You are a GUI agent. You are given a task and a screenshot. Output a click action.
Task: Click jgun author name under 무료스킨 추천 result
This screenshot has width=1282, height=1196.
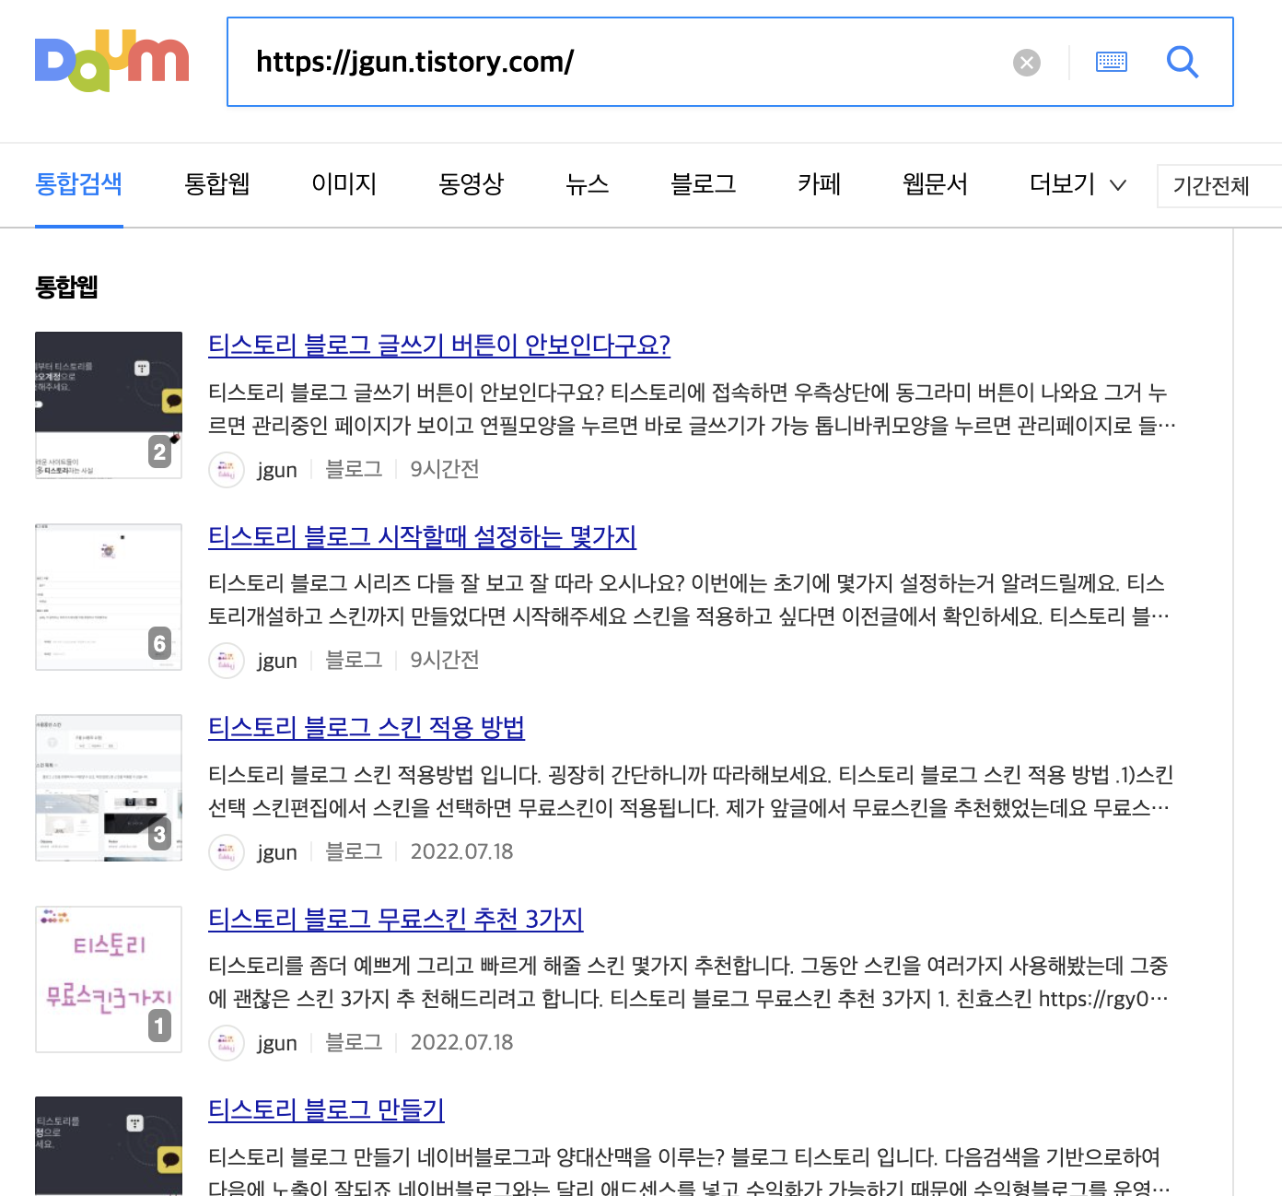[x=277, y=1043]
